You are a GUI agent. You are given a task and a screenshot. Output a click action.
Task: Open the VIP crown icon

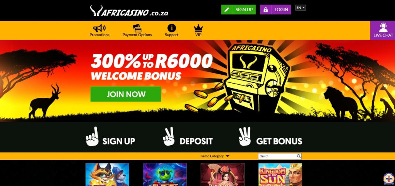point(198,28)
